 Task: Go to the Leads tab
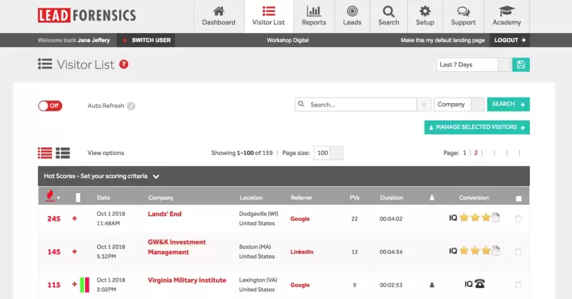coord(352,17)
